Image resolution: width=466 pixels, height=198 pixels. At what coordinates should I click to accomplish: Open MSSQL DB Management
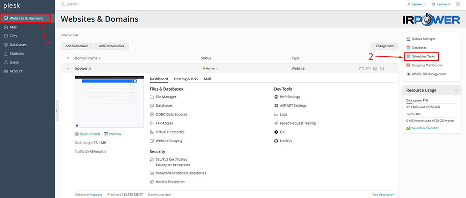pos(429,74)
